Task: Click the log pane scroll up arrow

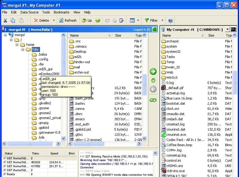Action: (x=155, y=153)
